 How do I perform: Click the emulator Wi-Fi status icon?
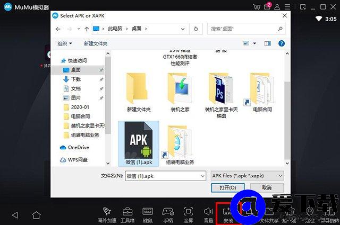319,19
